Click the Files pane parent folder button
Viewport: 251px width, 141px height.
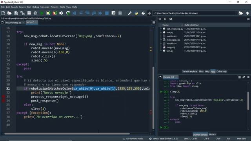click(171, 19)
